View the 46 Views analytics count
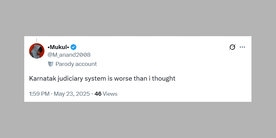The height and width of the screenshot is (138, 276). click(x=106, y=94)
